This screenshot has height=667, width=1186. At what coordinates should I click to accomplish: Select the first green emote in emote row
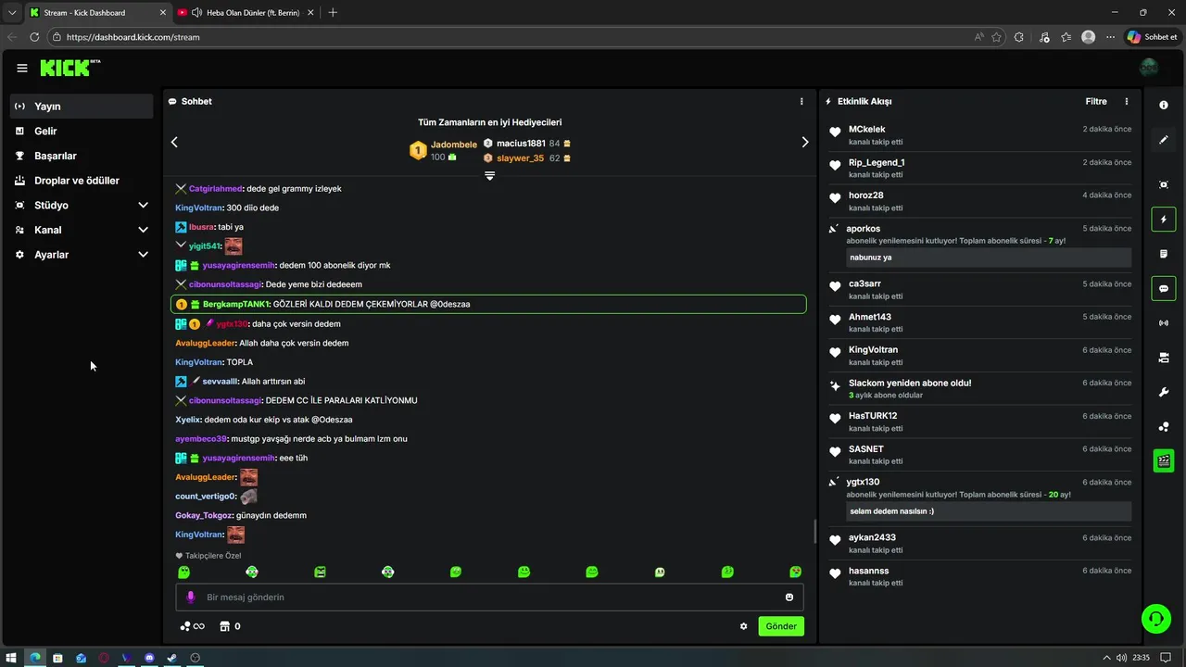(183, 573)
